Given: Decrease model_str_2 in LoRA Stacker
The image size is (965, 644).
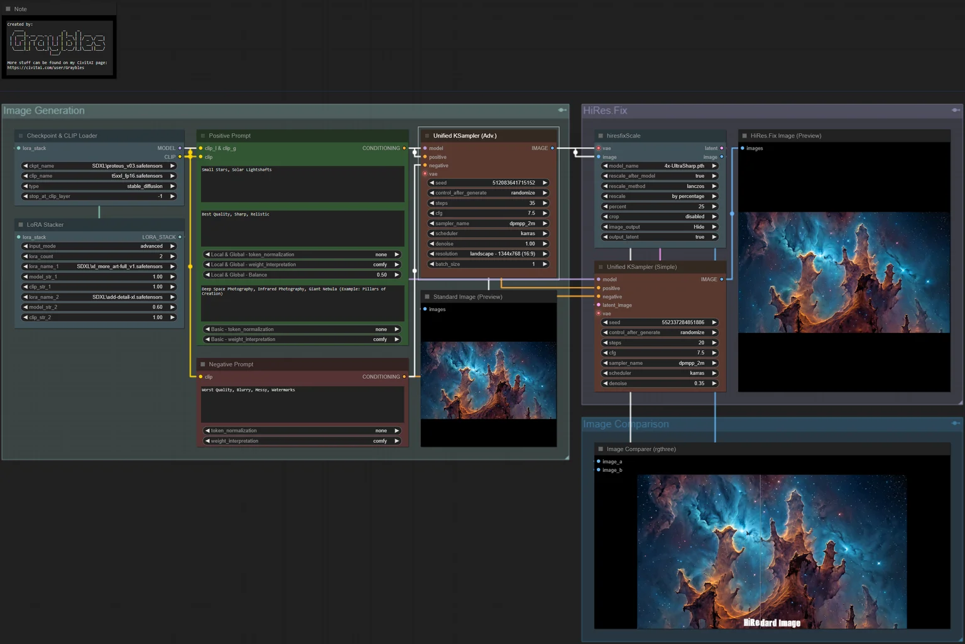Looking at the screenshot, I should tap(25, 307).
